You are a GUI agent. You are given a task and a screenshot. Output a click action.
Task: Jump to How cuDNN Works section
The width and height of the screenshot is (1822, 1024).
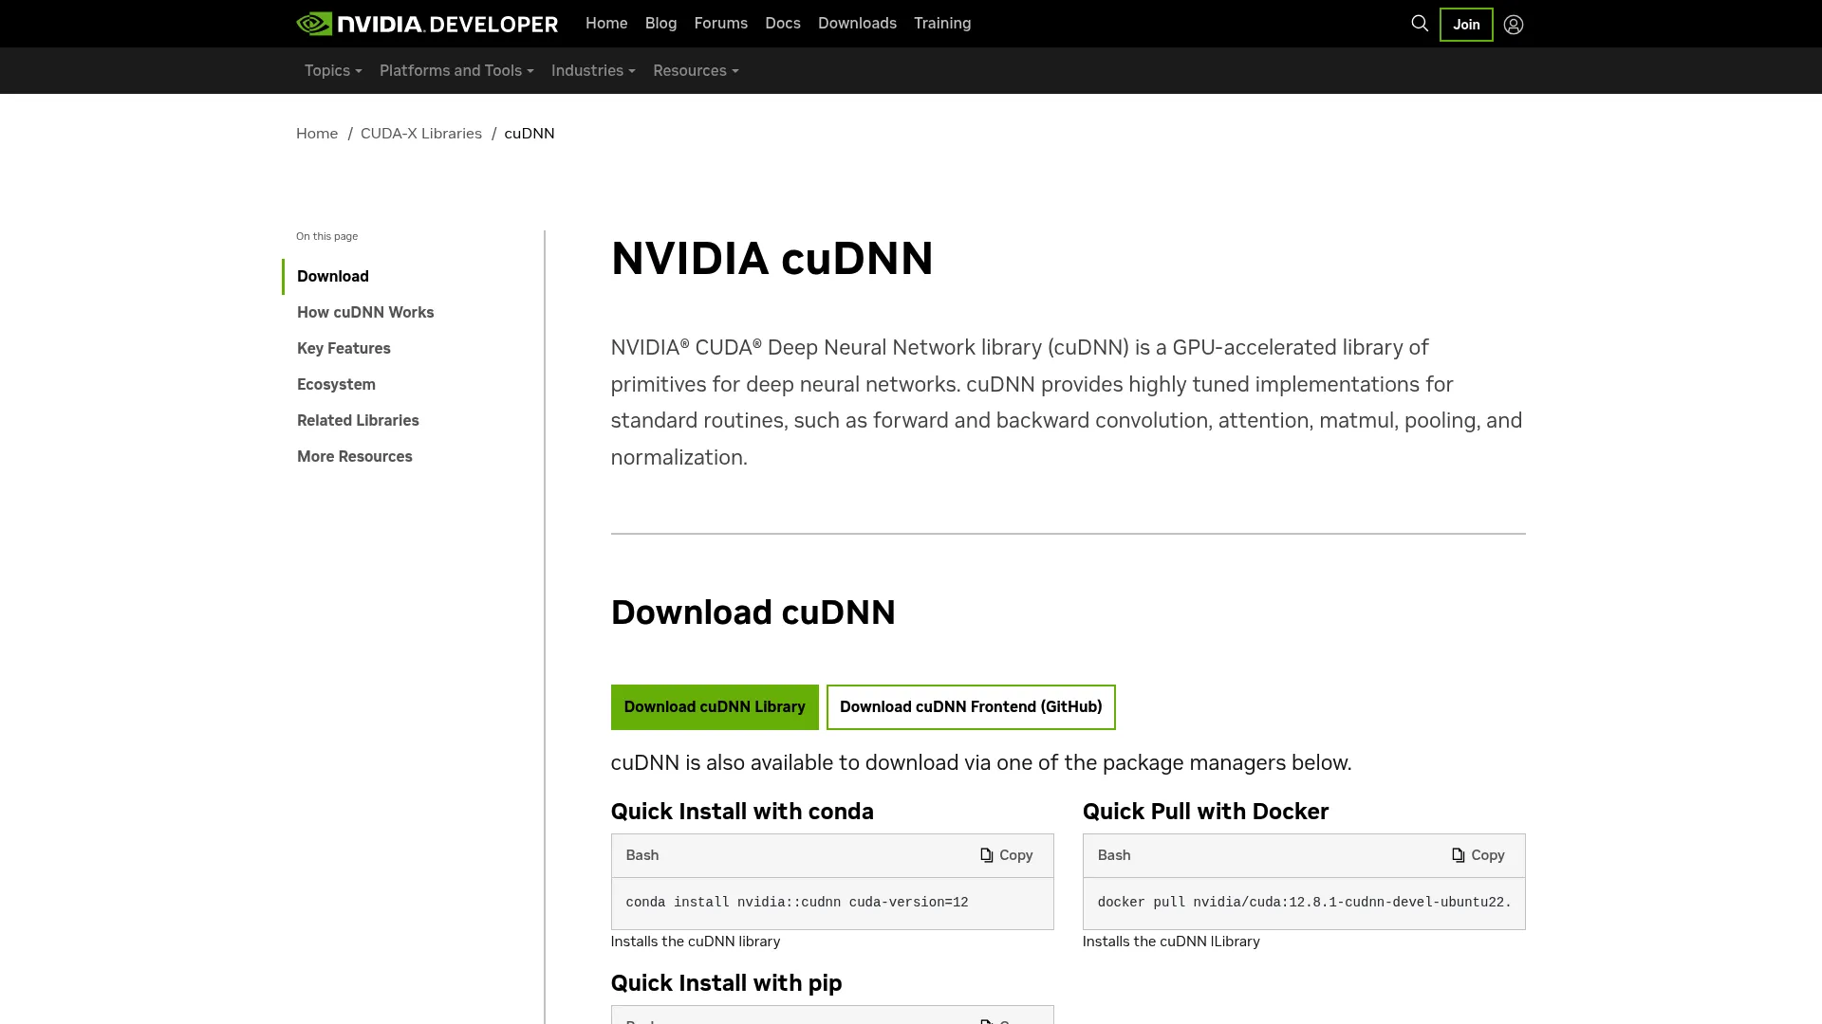(x=365, y=313)
